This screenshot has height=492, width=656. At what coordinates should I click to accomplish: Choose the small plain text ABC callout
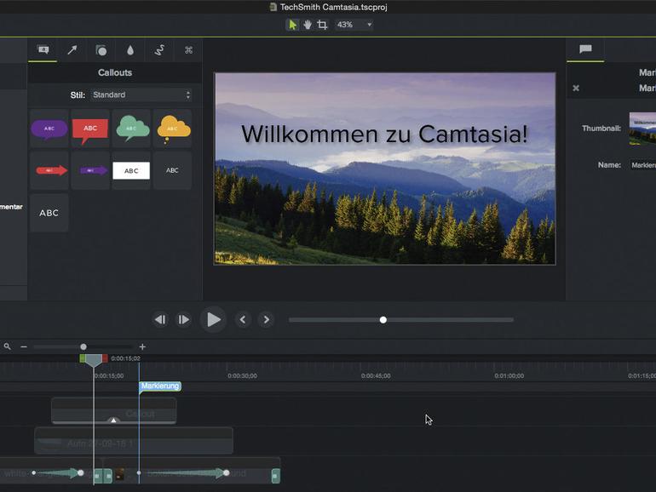172,170
